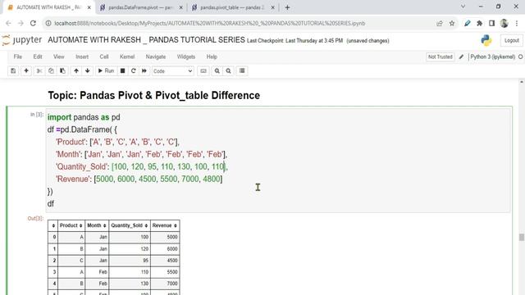
Task: Click the Last Checkpoint text
Action: [295, 40]
